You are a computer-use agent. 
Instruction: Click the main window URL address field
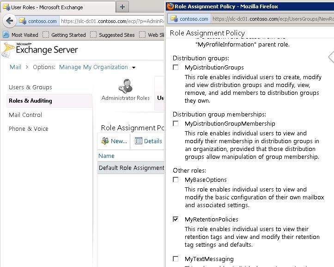[x=112, y=21]
